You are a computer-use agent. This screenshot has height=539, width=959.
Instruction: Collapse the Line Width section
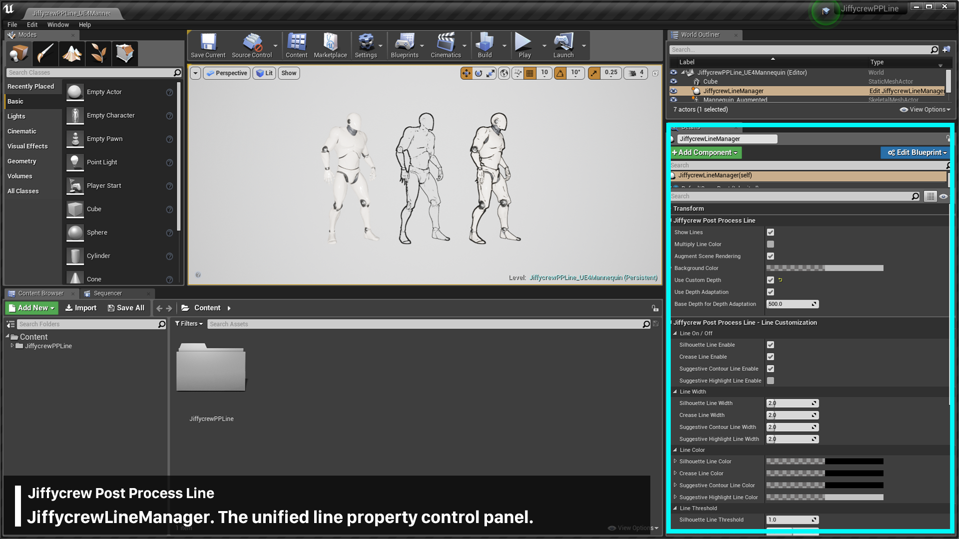[675, 392]
